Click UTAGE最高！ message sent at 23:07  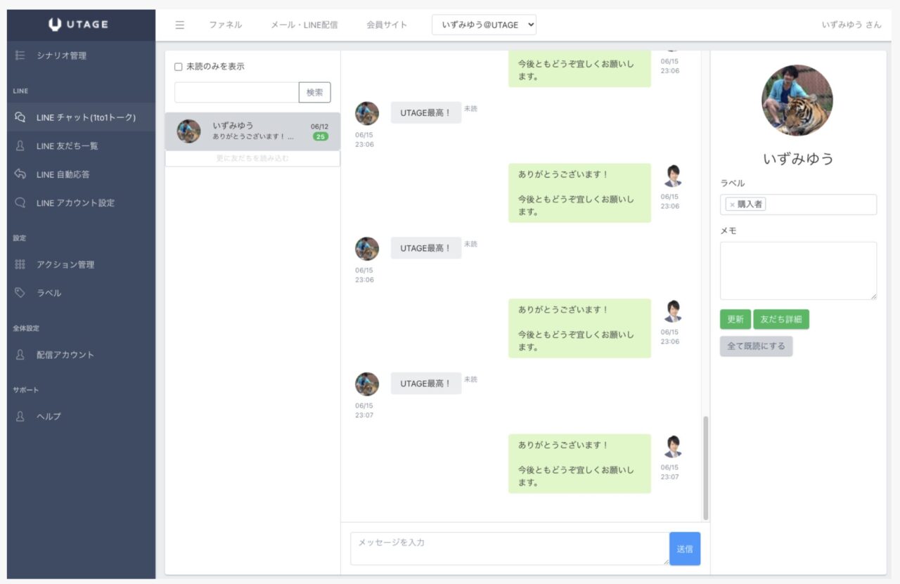tap(426, 383)
